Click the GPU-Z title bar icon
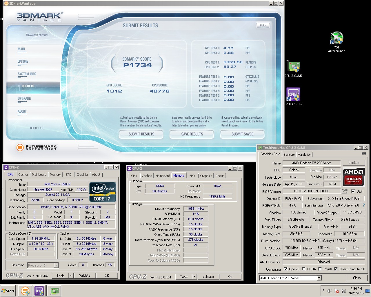Screen dimensions: 371x297 pos(260,147)
